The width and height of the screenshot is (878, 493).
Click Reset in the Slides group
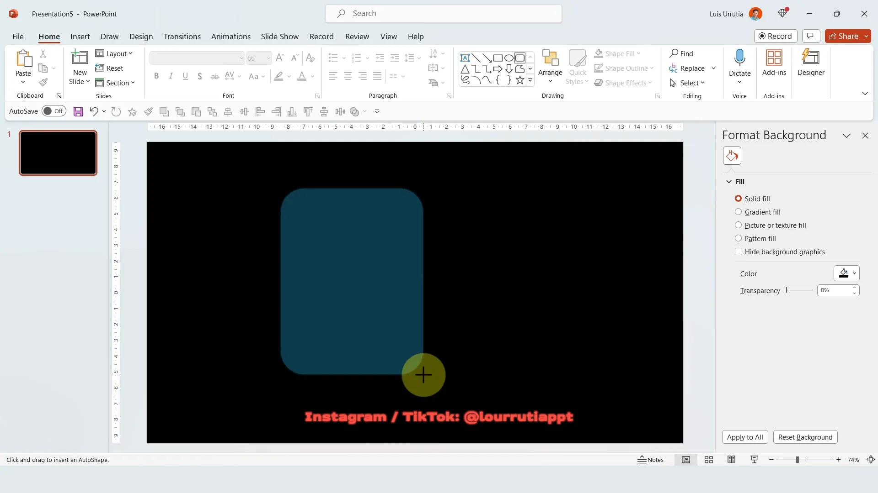point(109,68)
